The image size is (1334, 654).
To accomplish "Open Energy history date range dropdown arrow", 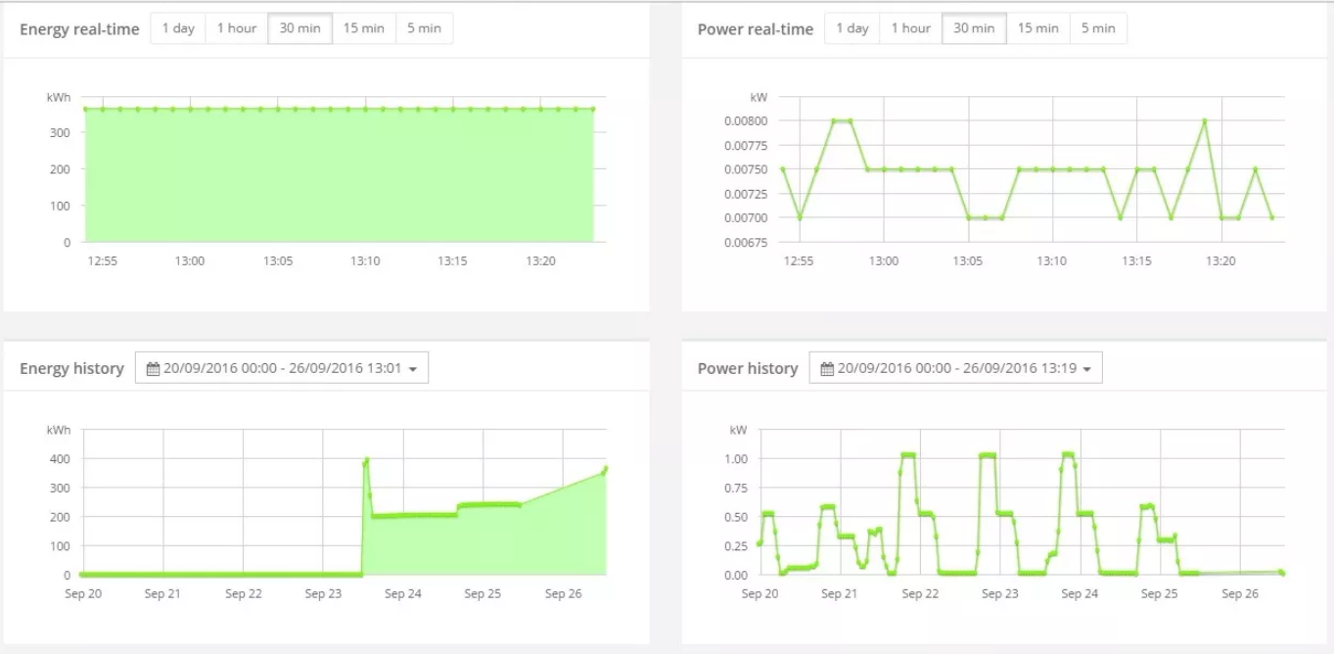I will coord(413,370).
